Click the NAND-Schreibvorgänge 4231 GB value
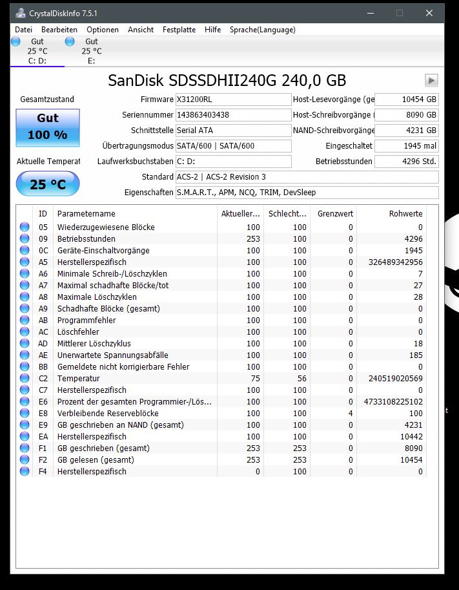 (407, 130)
